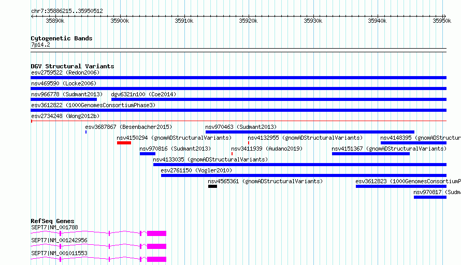
Task: Click the blue nsv4133035 variant bar
Action: 300,165
